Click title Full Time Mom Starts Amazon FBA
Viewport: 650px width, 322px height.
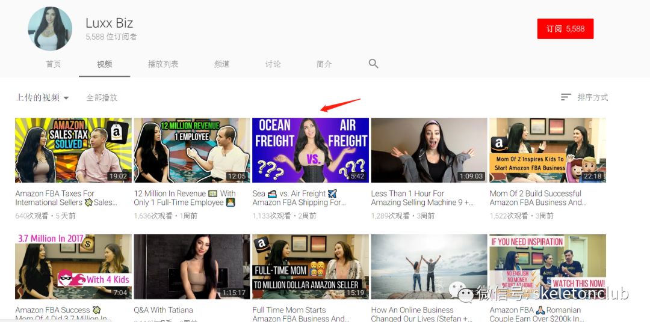[301, 314]
